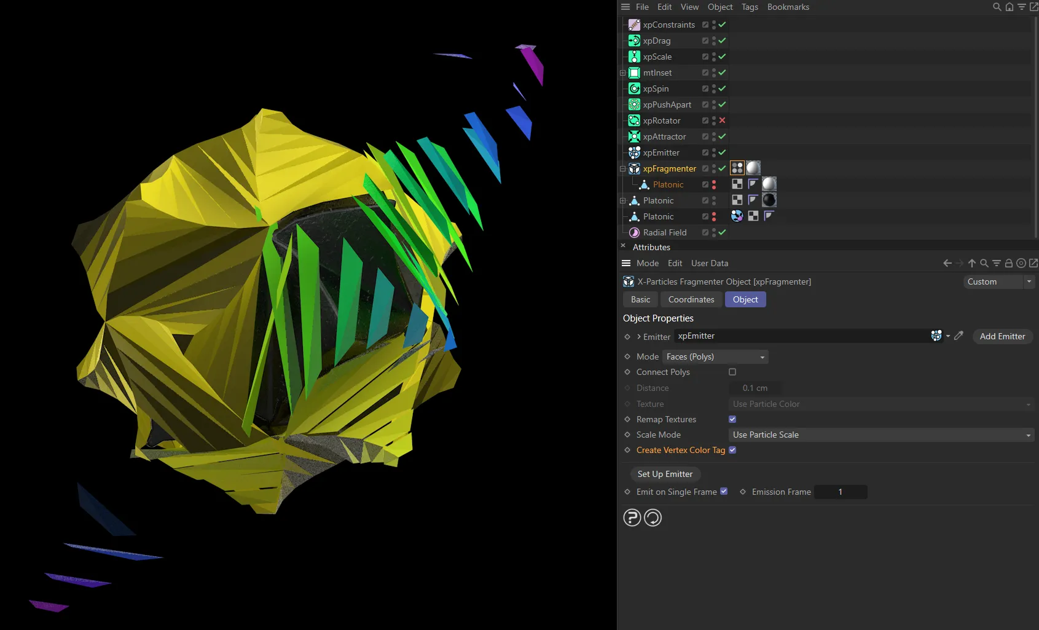Disable Emit on Single Frame checkbox
This screenshot has width=1039, height=630.
click(724, 491)
